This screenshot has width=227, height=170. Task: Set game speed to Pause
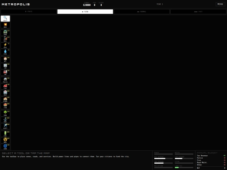click(x=29, y=12)
